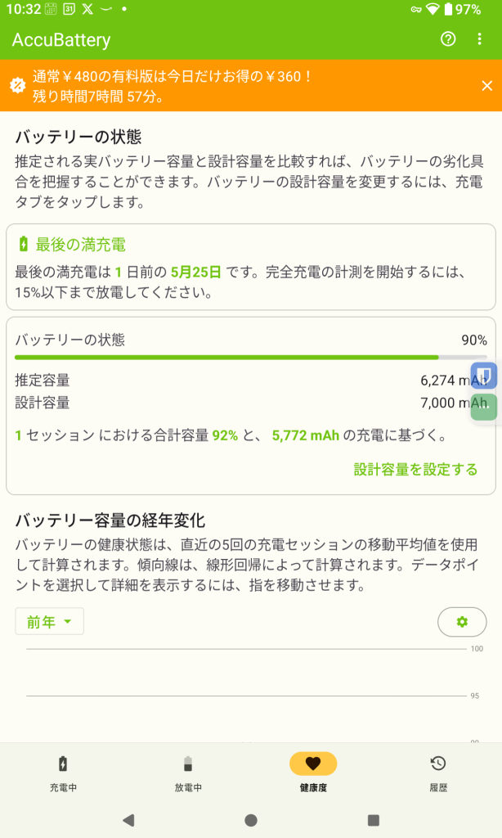Switch to the 放電中 tab
502x838 pixels.
pyautogui.click(x=188, y=772)
